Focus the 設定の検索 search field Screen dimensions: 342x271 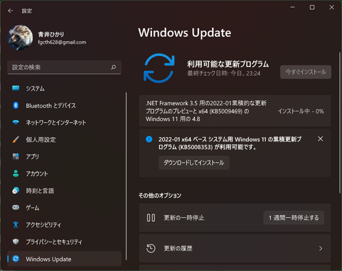[x=64, y=68]
